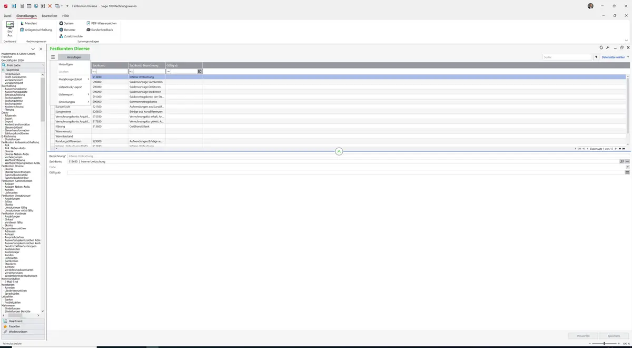The image size is (632, 348).
Task: Toggle the Dashboard Ein/Aus button
Action: pyautogui.click(x=10, y=29)
